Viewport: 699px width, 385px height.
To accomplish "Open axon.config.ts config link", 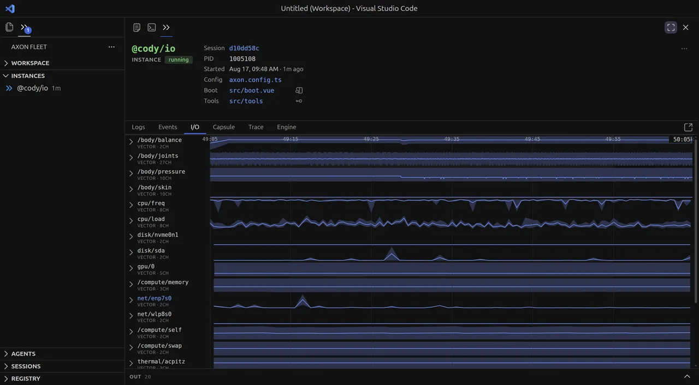I will [x=256, y=80].
